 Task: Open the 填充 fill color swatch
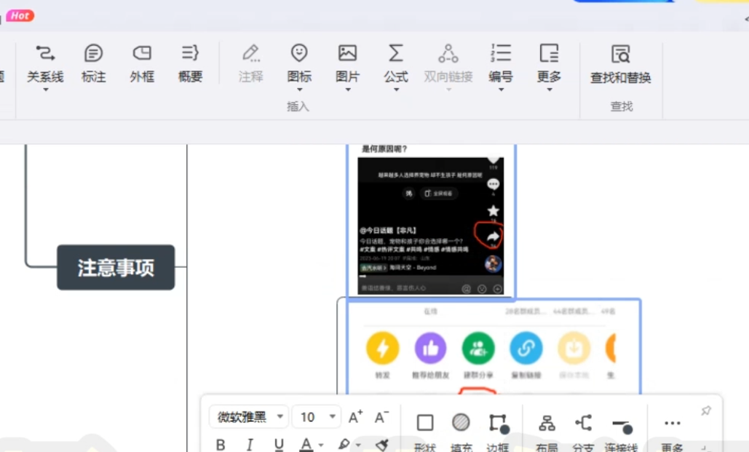point(460,423)
